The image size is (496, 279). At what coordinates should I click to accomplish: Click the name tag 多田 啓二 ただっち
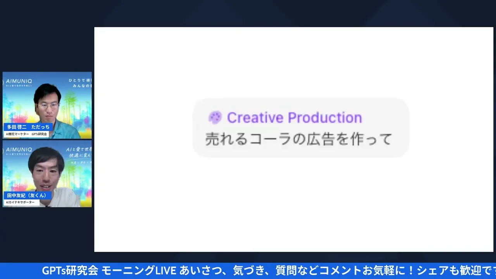pyautogui.click(x=28, y=127)
